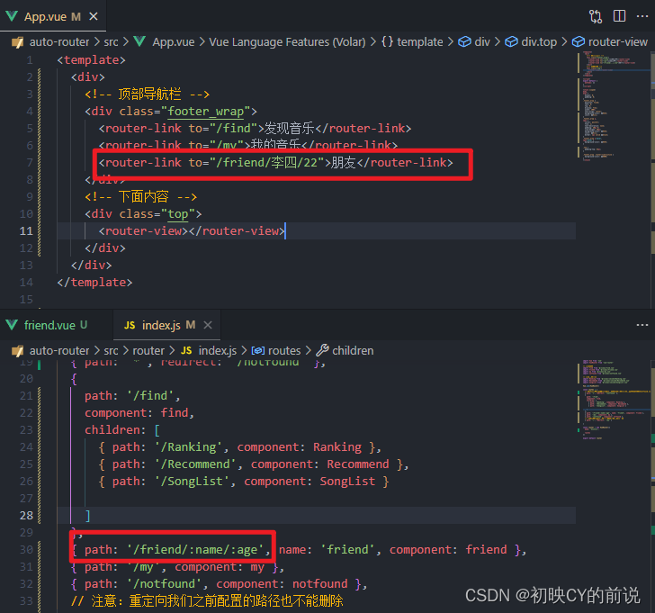Open Vue Language Features (Volar) breadcrumb
The height and width of the screenshot is (613, 655).
click(x=287, y=42)
